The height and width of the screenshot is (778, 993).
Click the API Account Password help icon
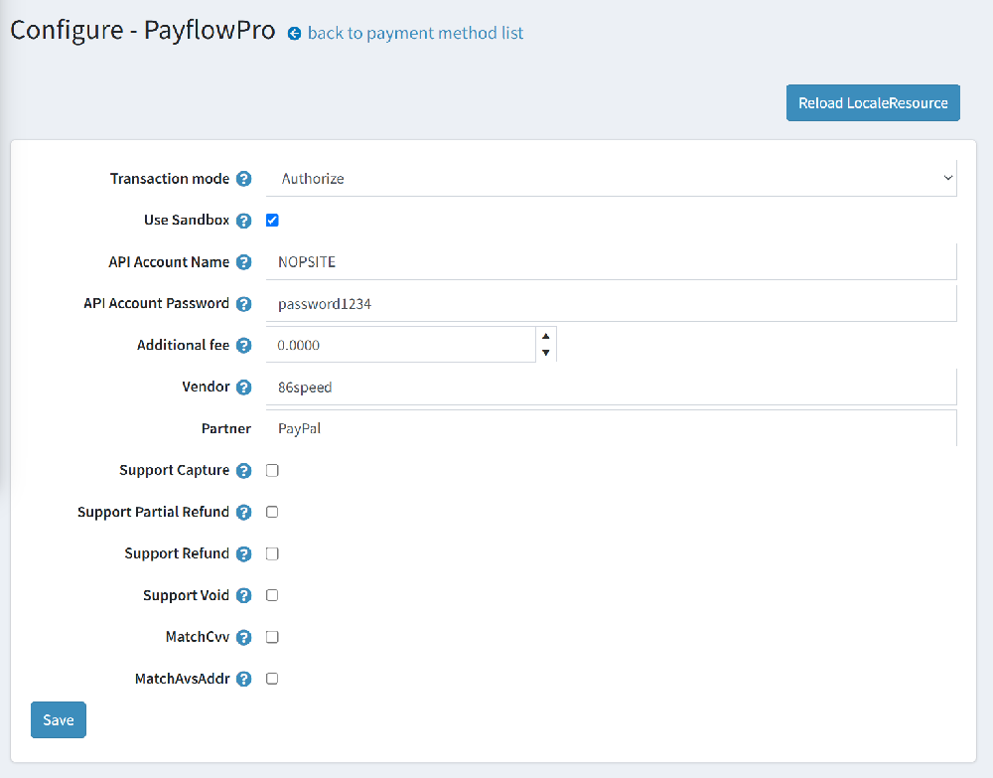click(x=243, y=303)
